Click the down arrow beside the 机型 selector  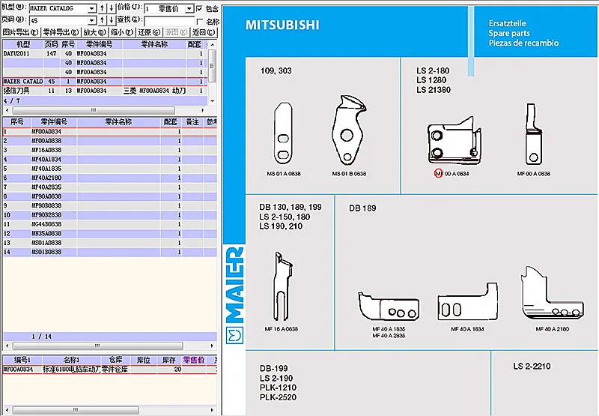(111, 8)
